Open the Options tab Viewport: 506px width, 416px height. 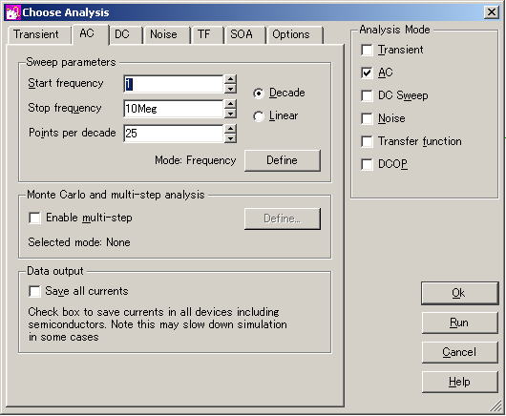pyautogui.click(x=291, y=34)
